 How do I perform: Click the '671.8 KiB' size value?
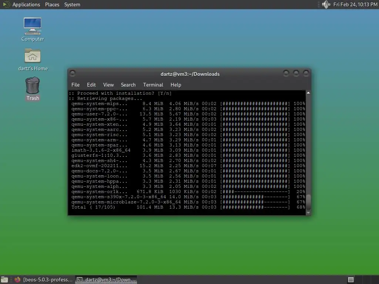tap(150, 192)
